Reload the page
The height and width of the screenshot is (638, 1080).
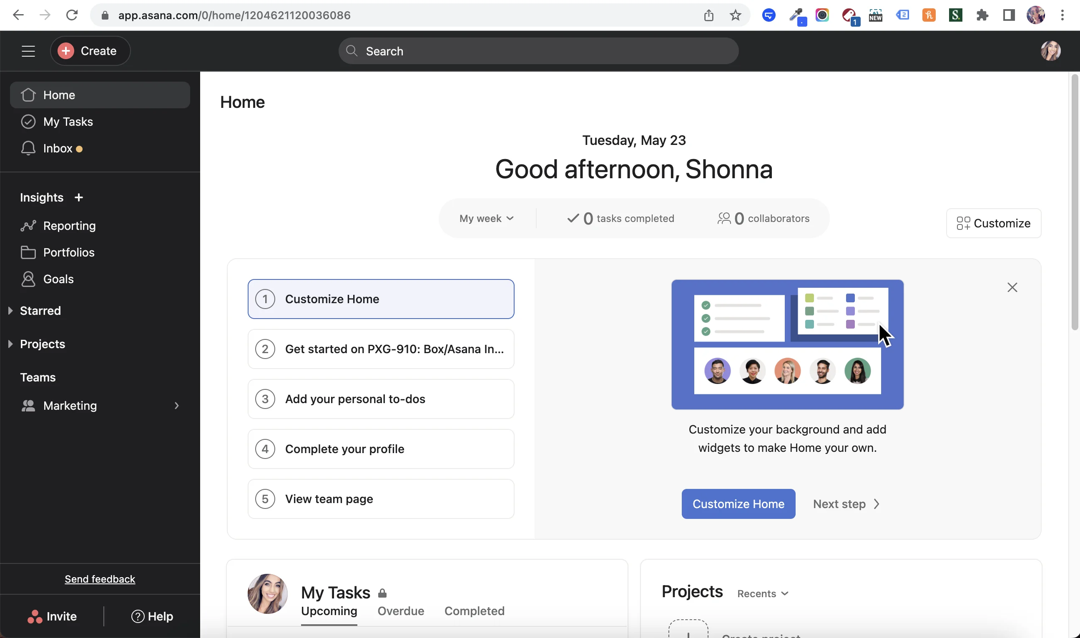coord(72,15)
